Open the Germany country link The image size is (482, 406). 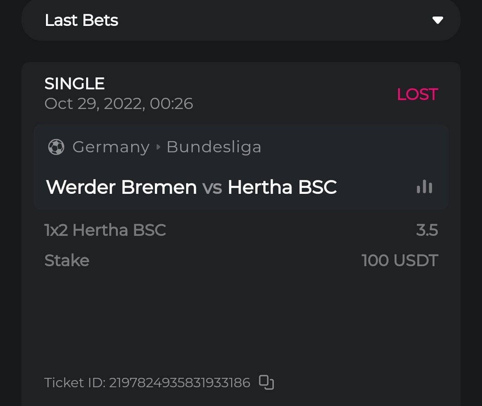pyautogui.click(x=111, y=147)
